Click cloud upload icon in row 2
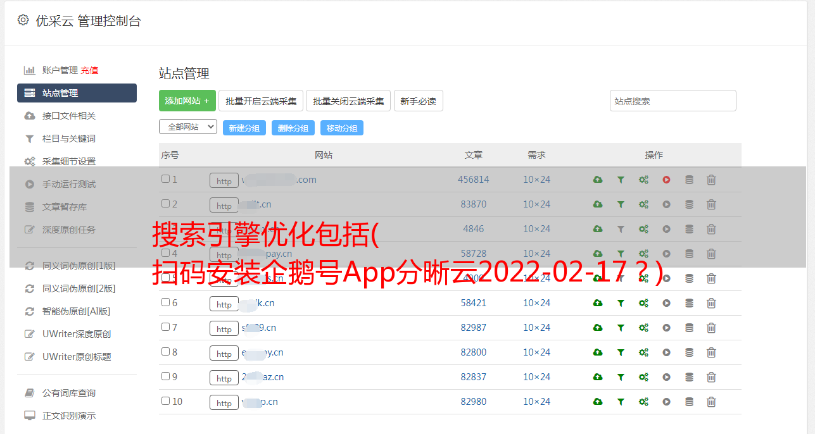This screenshot has width=815, height=434. pyautogui.click(x=598, y=204)
